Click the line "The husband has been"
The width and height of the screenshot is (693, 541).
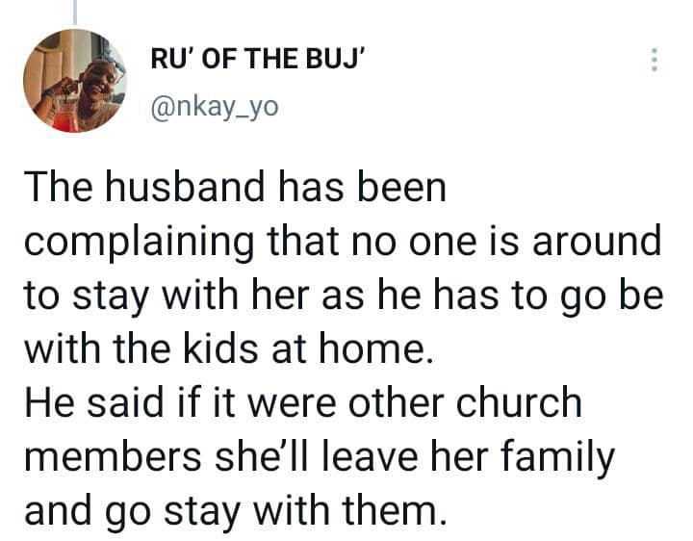(x=236, y=187)
